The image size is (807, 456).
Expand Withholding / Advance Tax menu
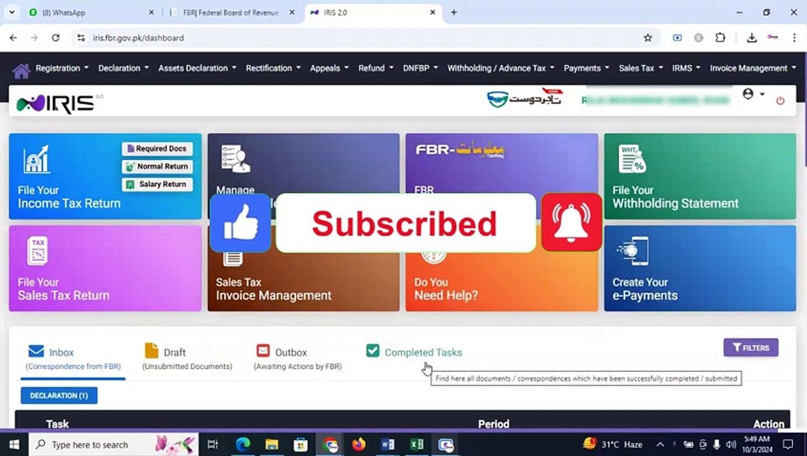coord(501,68)
